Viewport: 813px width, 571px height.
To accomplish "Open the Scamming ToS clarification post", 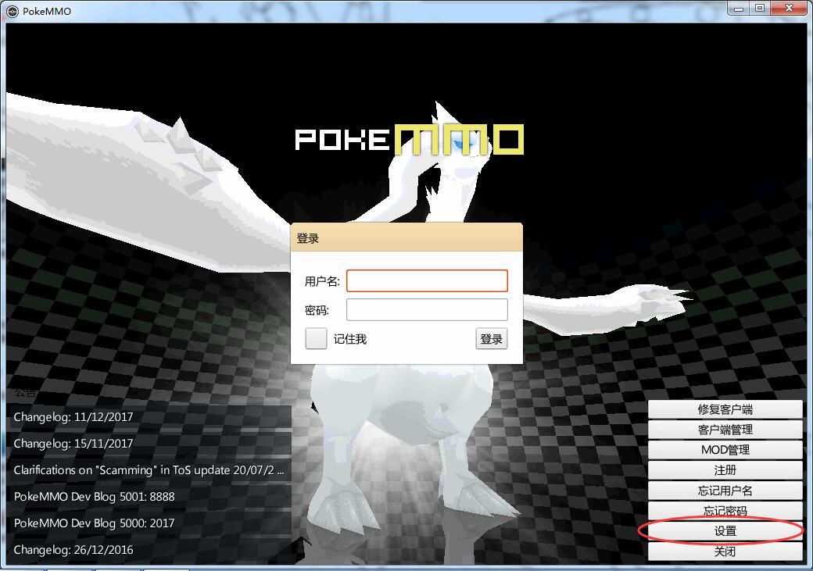I will click(149, 469).
